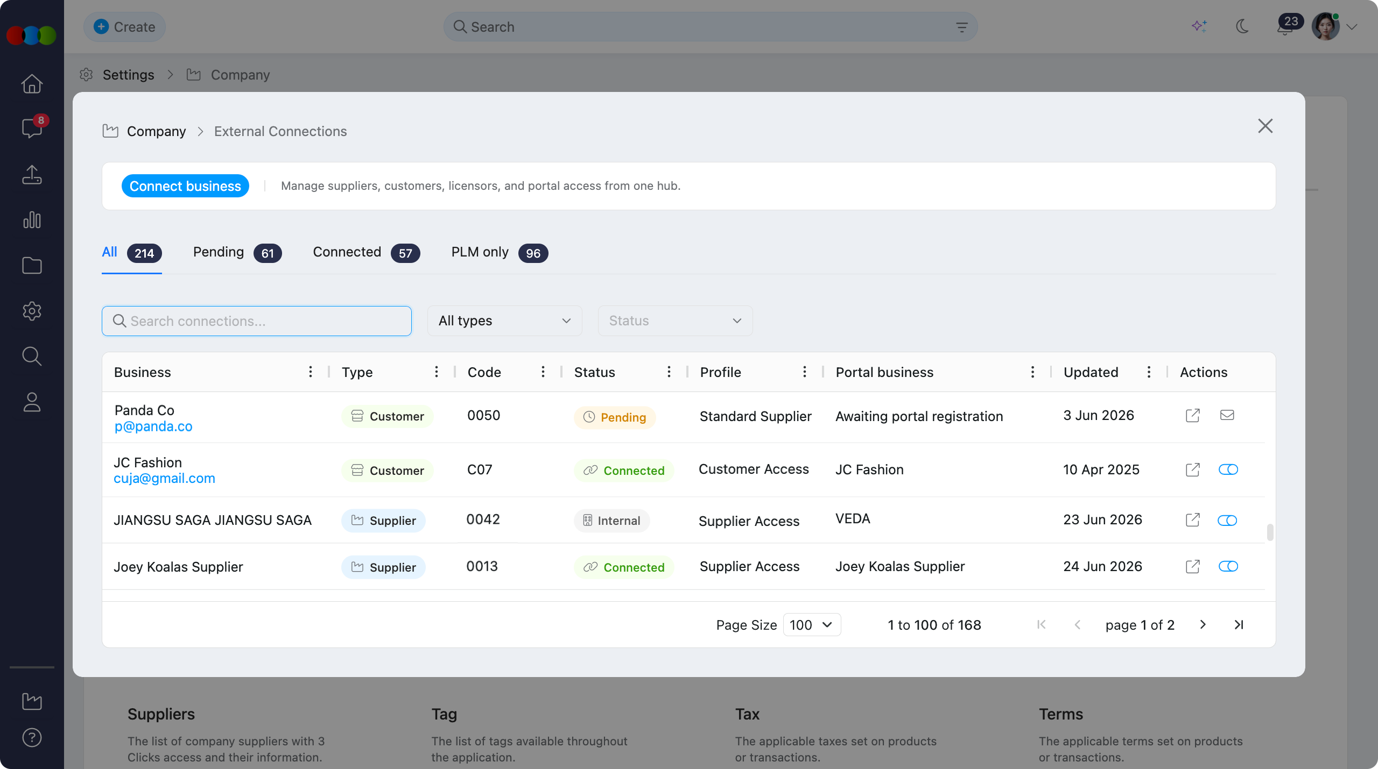Click the Search connections input field
This screenshot has height=769, width=1378.
pos(257,321)
